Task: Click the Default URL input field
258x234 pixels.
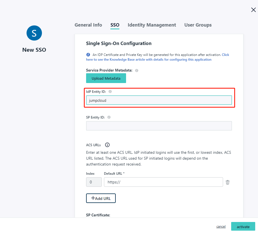Action: (x=163, y=182)
